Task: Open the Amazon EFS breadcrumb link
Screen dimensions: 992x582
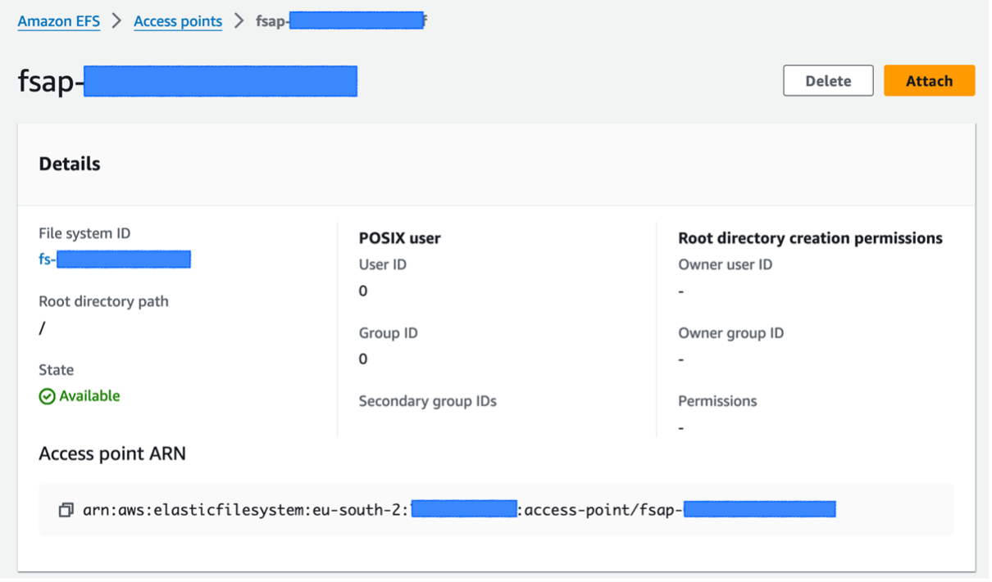Action: pos(59,21)
